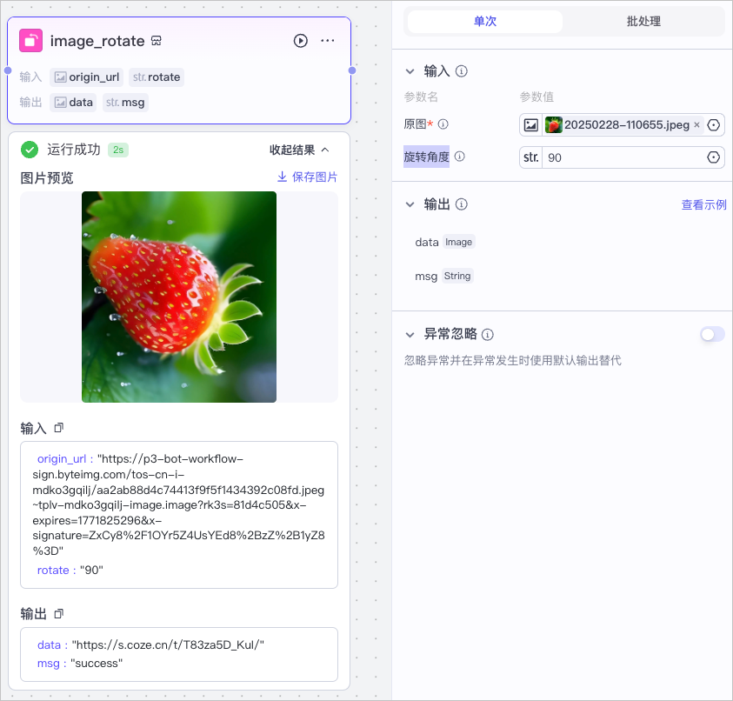Click the node's left connection port
Image resolution: width=733 pixels, height=701 pixels.
(x=8, y=70)
